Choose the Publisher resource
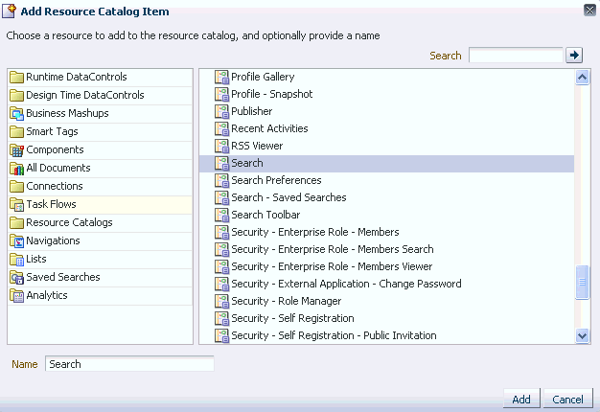The width and height of the screenshot is (600, 412). 386,111
